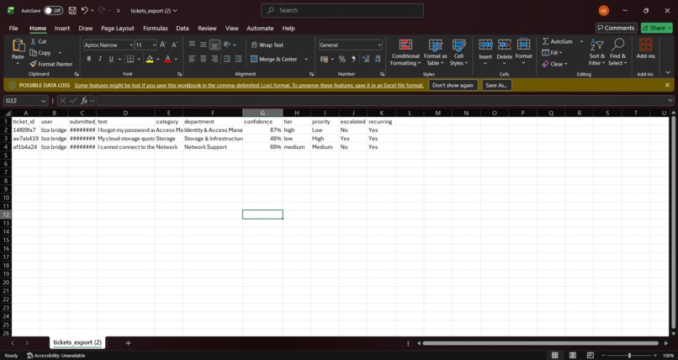Open Fill color dropdown arrow
Image resolution: width=678 pixels, height=360 pixels.
click(x=158, y=59)
